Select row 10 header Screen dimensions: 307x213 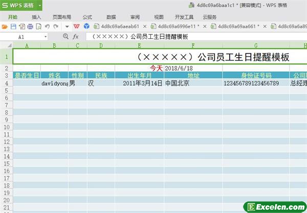click(7, 127)
